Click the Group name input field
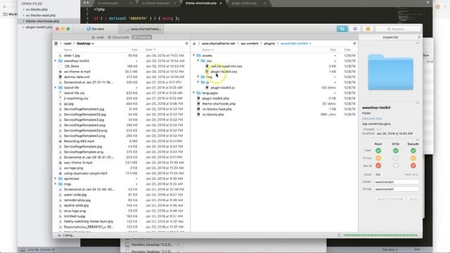Viewport: 450px width, 253px height. point(397,189)
